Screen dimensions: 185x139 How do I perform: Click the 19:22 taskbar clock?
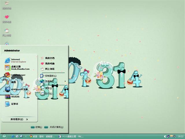(180, 136)
